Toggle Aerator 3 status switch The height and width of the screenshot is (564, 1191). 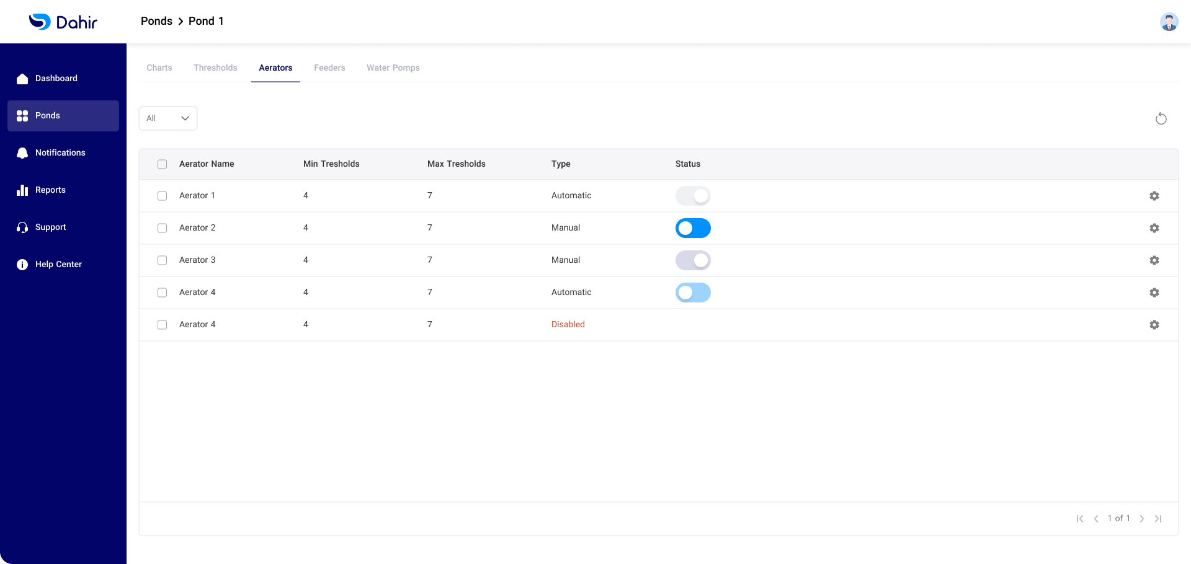point(693,260)
